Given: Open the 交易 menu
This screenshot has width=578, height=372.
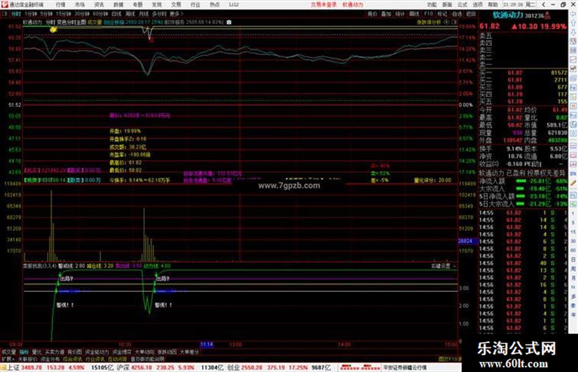Looking at the screenshot, I should [176, 5].
